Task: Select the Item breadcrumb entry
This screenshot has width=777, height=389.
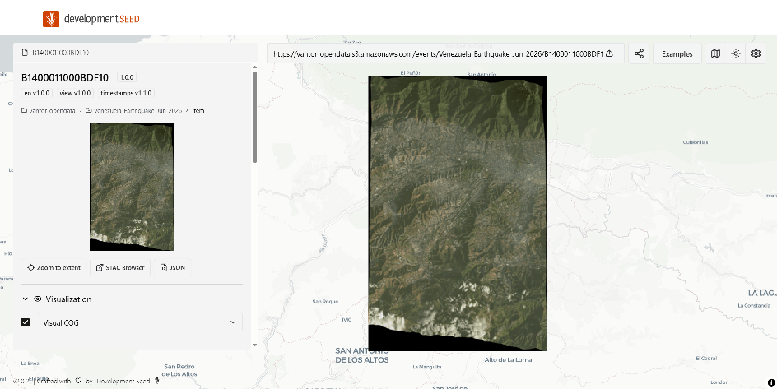Action: tap(198, 110)
